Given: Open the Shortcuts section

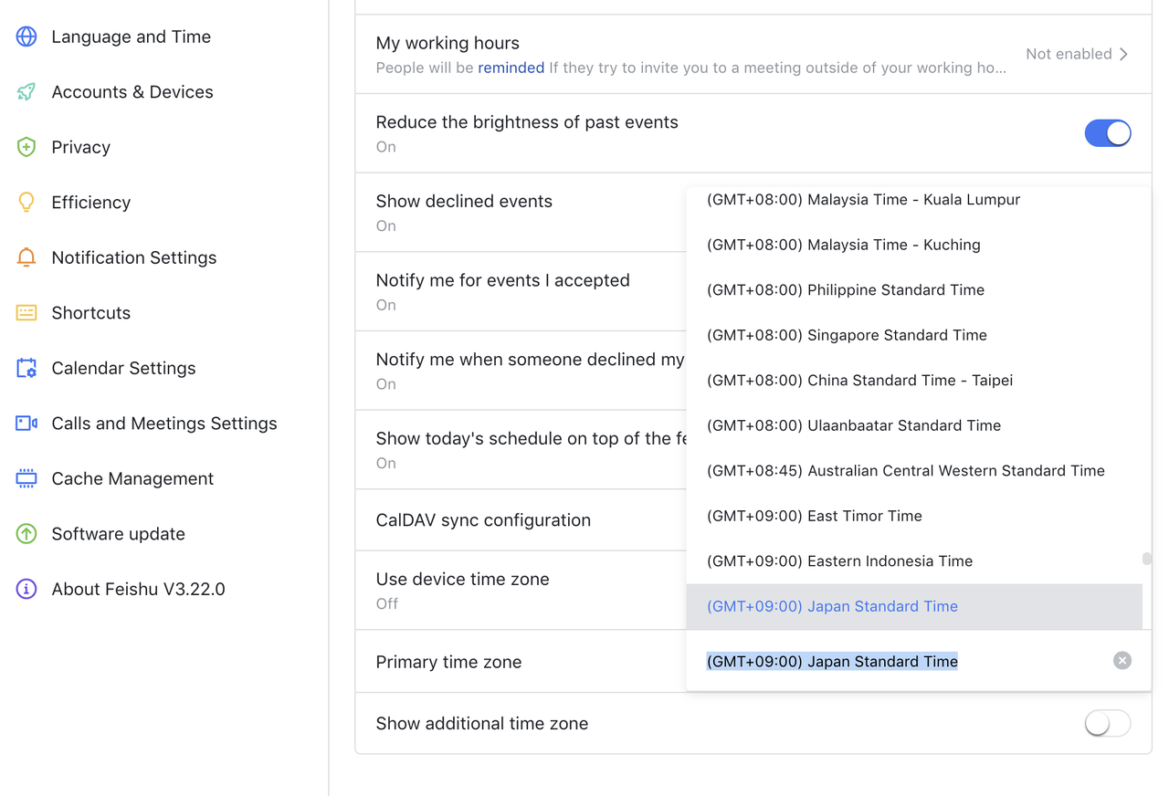Looking at the screenshot, I should [90, 312].
